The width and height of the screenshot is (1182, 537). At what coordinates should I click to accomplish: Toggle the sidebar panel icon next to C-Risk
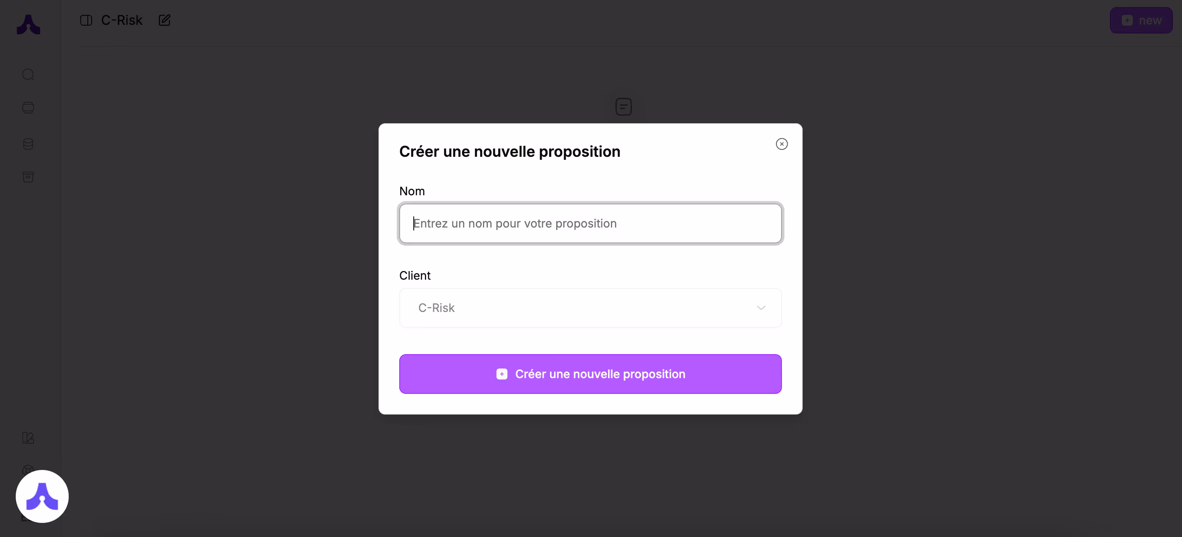point(86,20)
